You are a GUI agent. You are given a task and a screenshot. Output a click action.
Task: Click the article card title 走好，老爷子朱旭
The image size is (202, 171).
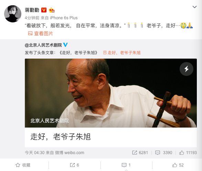61,137
